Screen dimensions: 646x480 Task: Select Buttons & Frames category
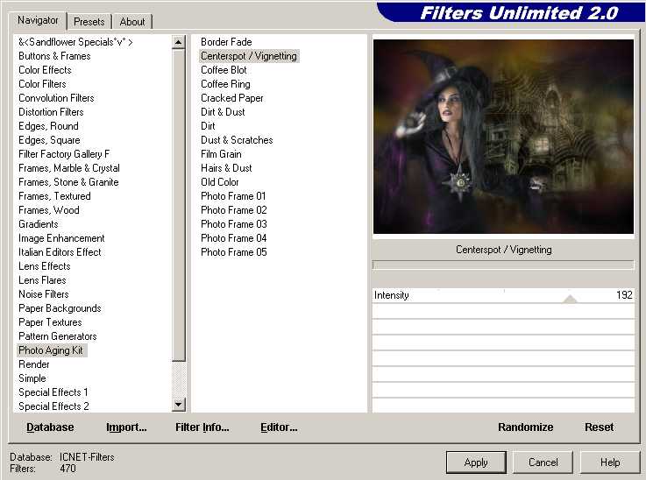point(54,56)
